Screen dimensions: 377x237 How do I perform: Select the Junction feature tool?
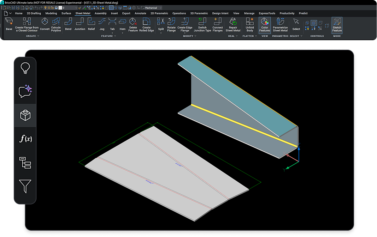point(79,24)
